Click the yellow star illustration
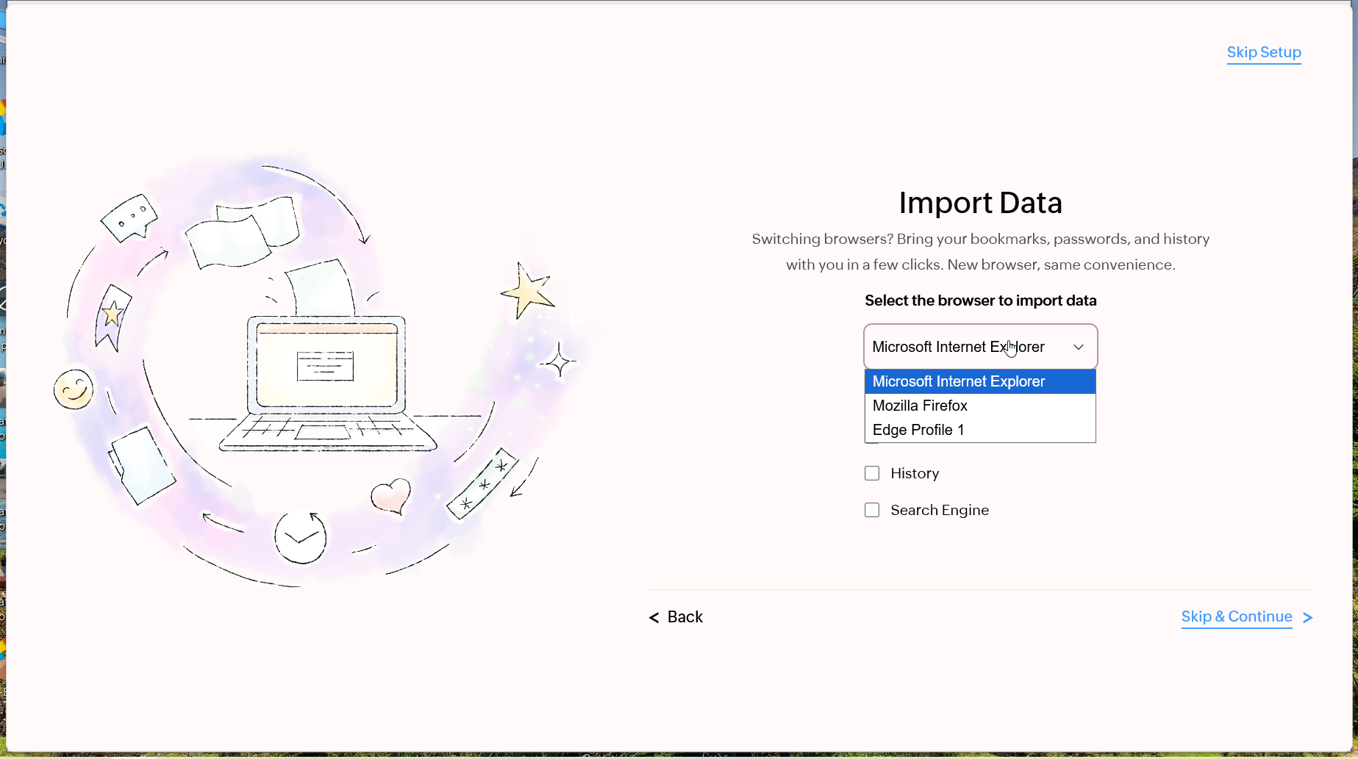The width and height of the screenshot is (1358, 759). (x=527, y=292)
